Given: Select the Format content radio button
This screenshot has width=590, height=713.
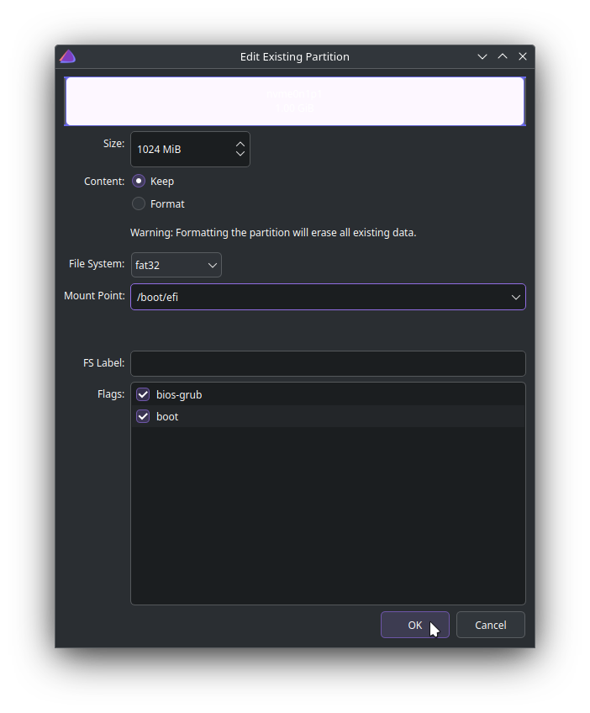Looking at the screenshot, I should coord(139,203).
